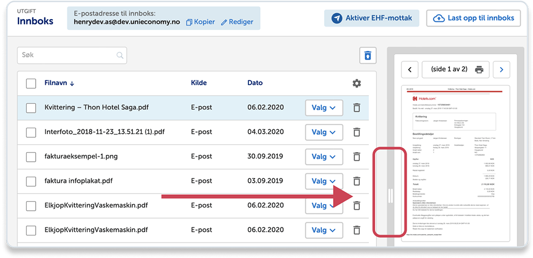
Task: Open table column settings gear
Action: click(x=357, y=83)
